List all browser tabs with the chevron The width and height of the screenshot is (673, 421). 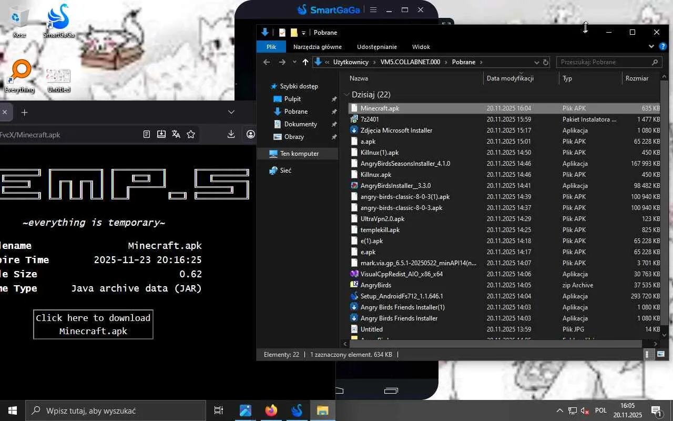(231, 112)
